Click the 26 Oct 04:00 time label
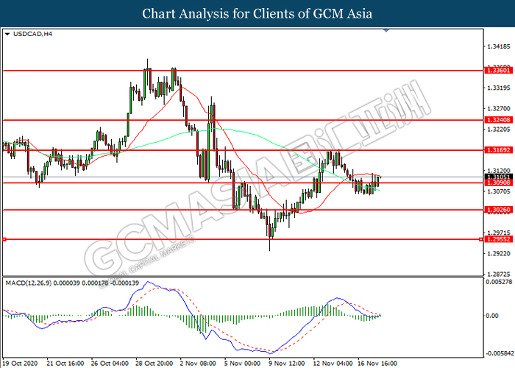This screenshot has height=368, width=515. [110, 364]
